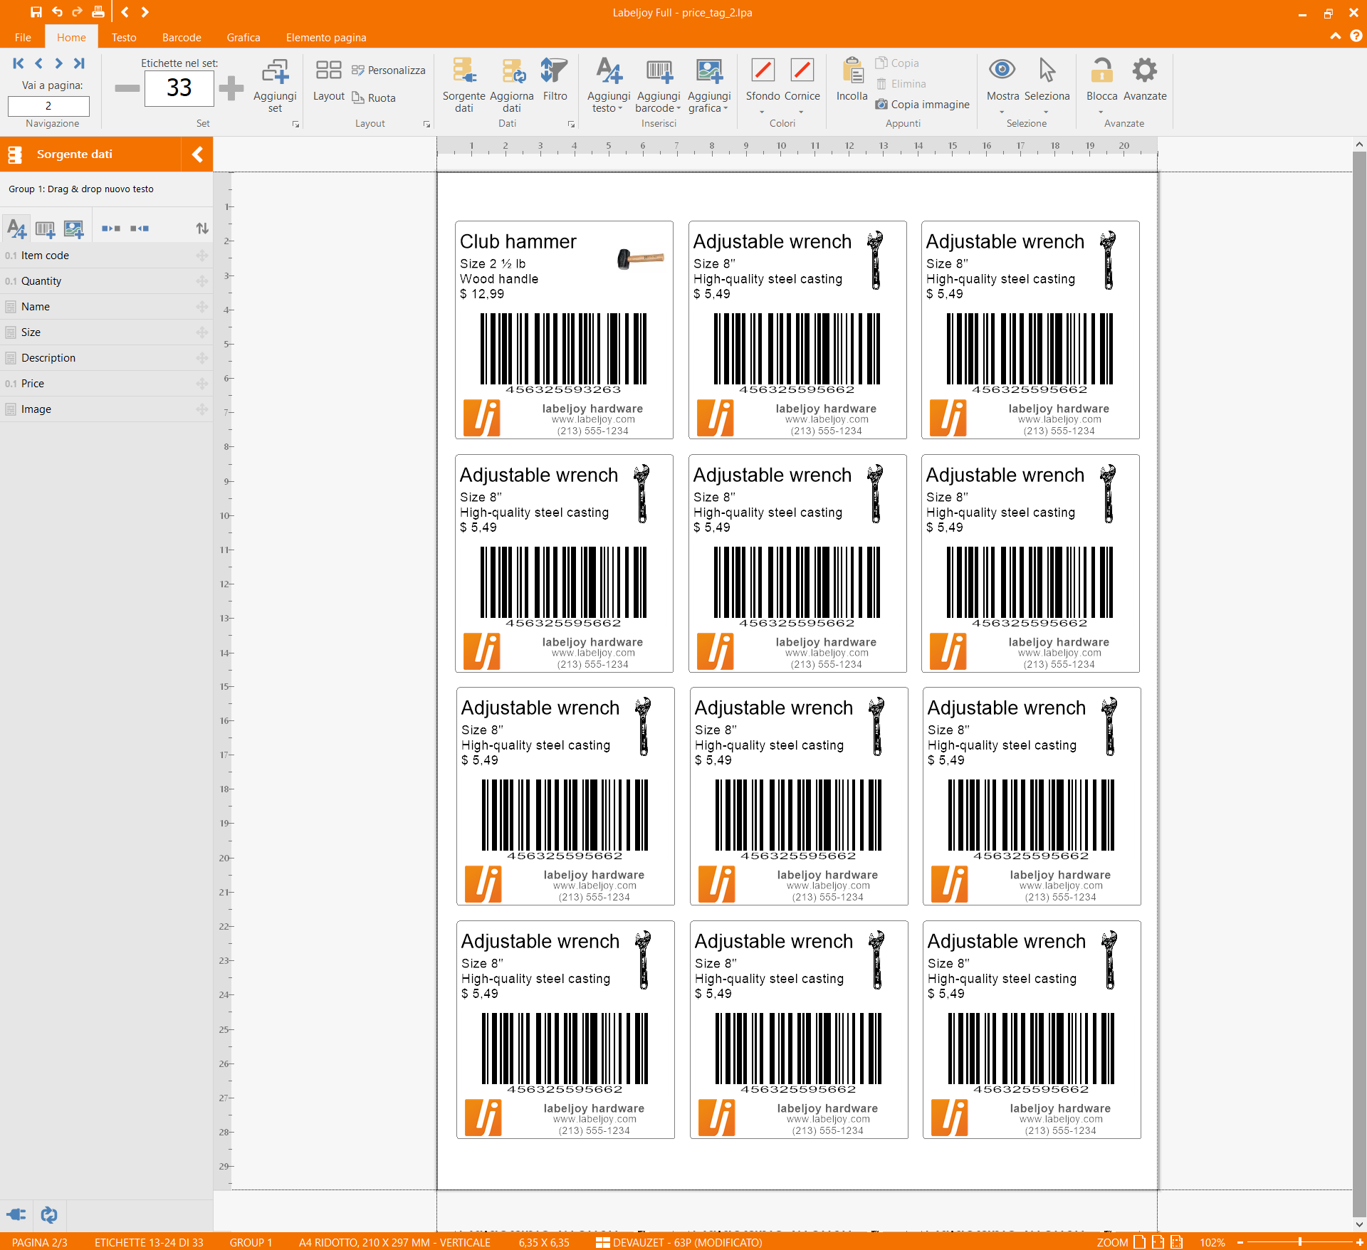
Task: Print labels using the printer icon
Action: click(x=98, y=12)
